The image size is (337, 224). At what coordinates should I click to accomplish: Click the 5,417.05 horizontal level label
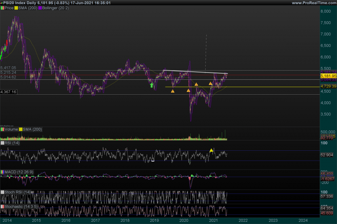[8, 68]
